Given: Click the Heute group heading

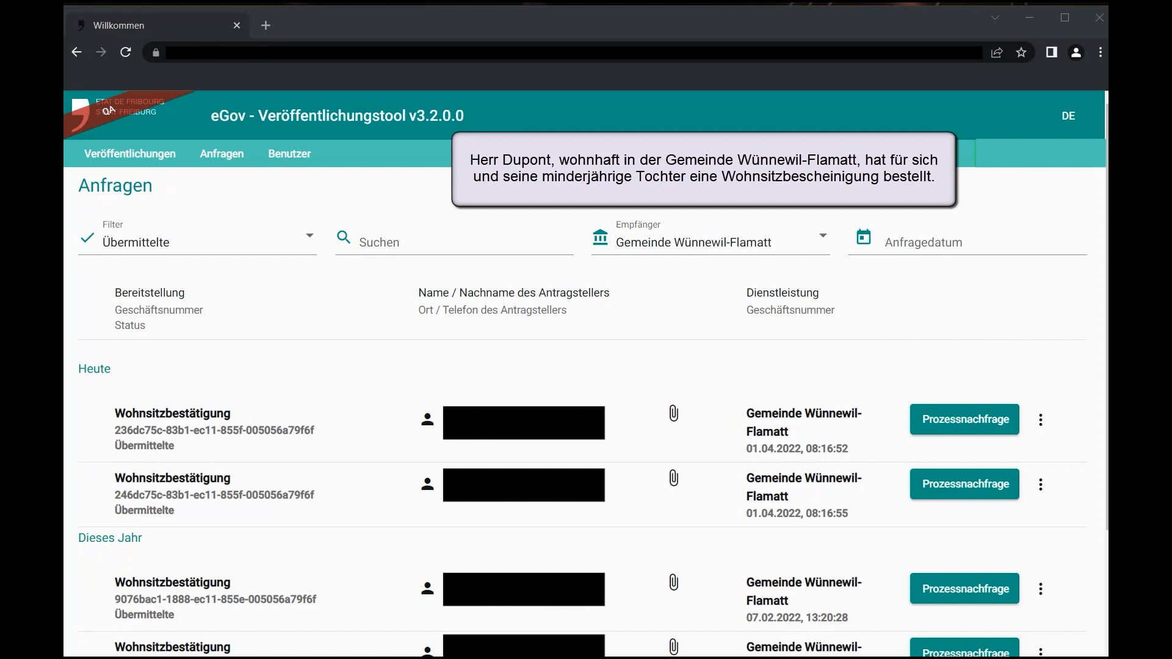Looking at the screenshot, I should click(x=94, y=369).
